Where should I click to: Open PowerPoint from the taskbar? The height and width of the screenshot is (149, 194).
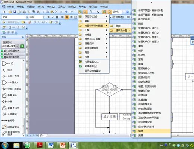63,145
